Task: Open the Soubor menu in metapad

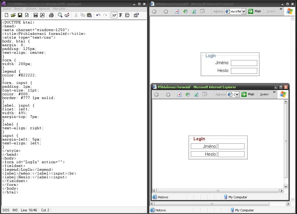Action: [7, 9]
